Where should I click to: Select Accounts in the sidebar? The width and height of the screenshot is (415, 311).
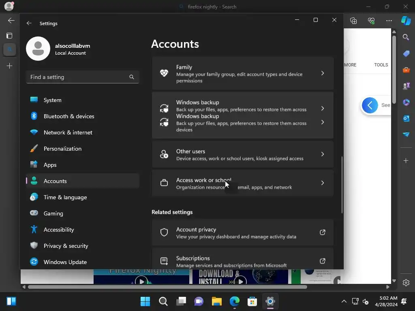click(x=82, y=181)
